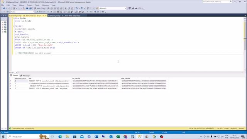The width and height of the screenshot is (247, 139).
Task: Display the estimated execution plan
Action: point(55,12)
